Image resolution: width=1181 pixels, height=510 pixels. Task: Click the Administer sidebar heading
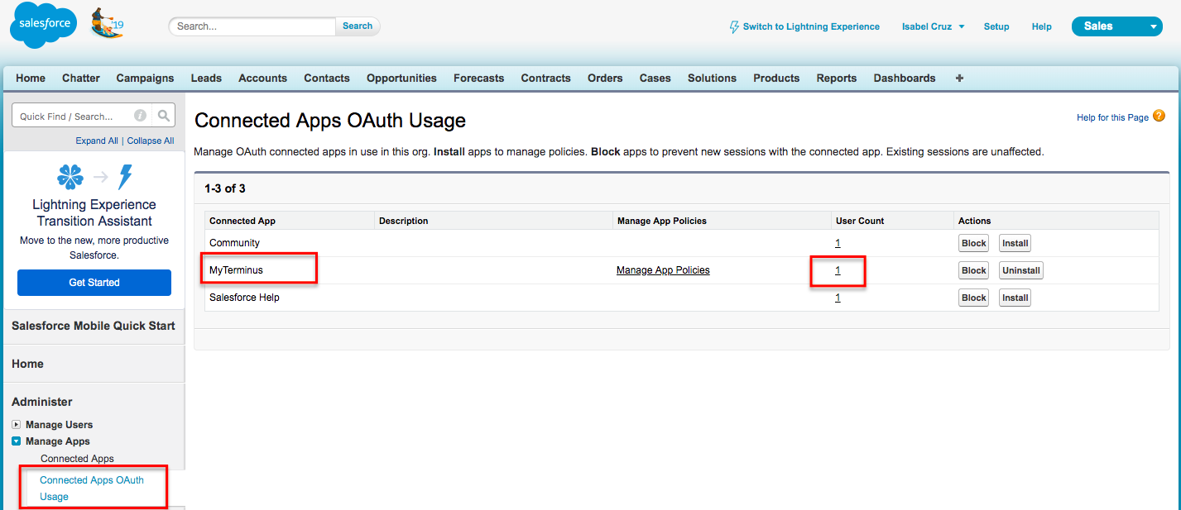click(x=42, y=402)
